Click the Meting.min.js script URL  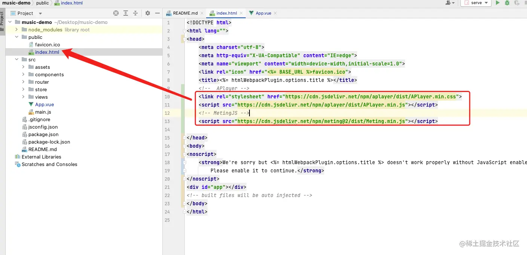[322, 121]
